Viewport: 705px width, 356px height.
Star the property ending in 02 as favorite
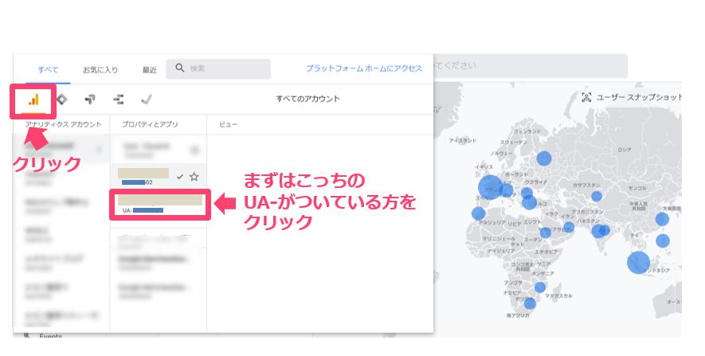click(x=194, y=177)
